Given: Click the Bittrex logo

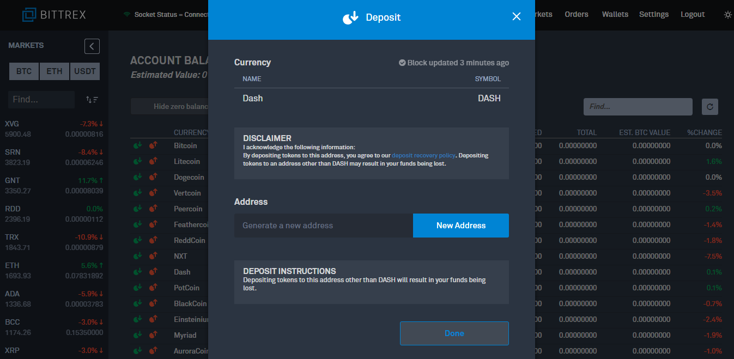Looking at the screenshot, I should point(54,15).
